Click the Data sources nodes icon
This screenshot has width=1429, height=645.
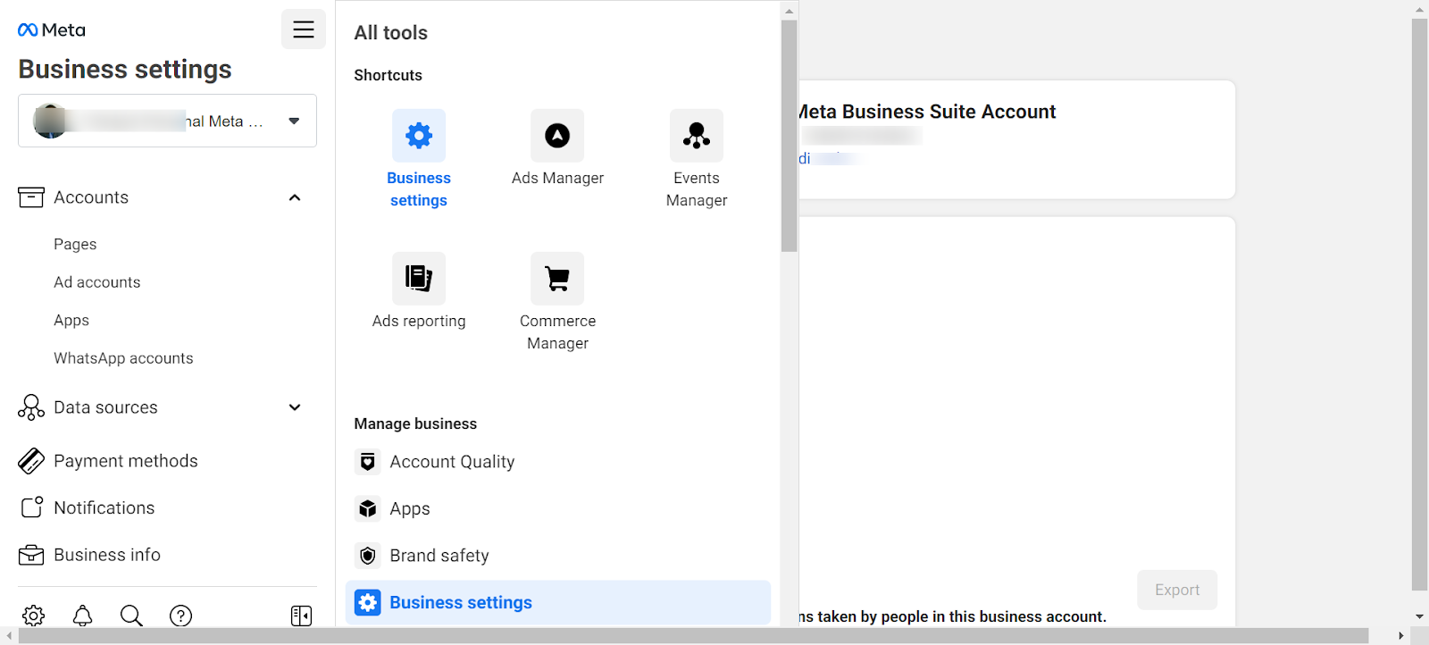coord(31,407)
